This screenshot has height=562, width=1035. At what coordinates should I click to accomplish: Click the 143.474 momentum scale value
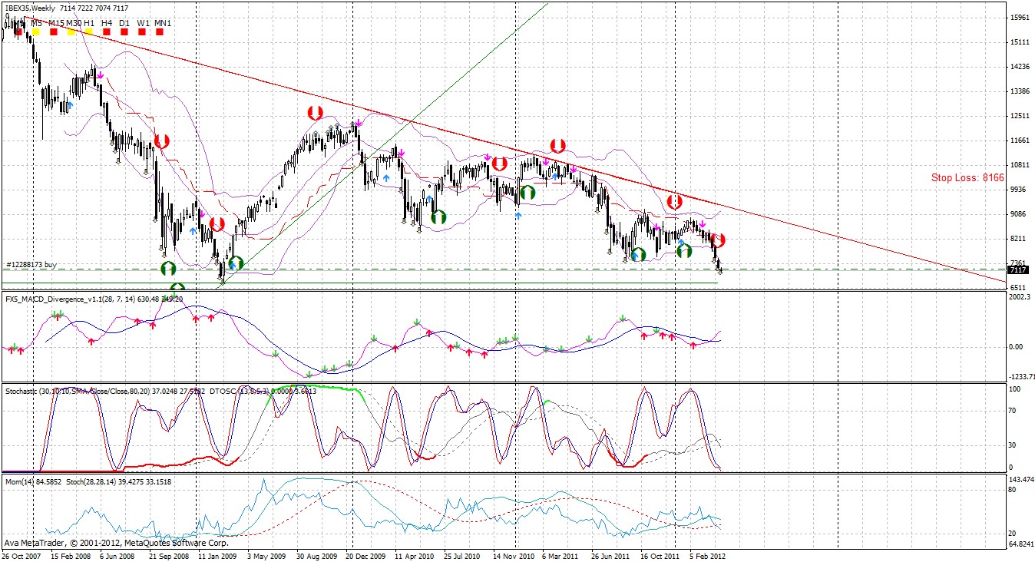click(x=1021, y=478)
